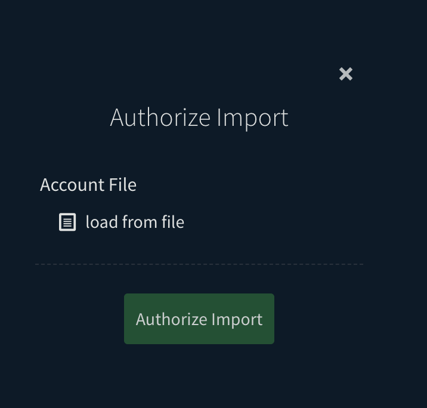The height and width of the screenshot is (408, 427).
Task: Choose load from file for the account
Action: pos(135,222)
